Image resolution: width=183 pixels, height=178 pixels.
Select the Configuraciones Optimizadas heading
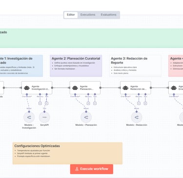click(x=37, y=146)
